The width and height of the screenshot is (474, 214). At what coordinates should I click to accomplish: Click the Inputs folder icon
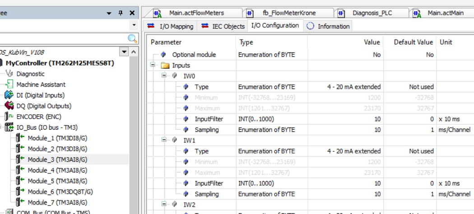[165, 65]
